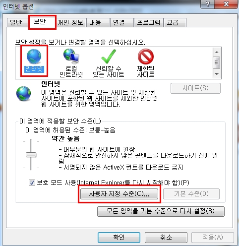Open the 연결 tab
239x246 pixels.
coord(121,22)
